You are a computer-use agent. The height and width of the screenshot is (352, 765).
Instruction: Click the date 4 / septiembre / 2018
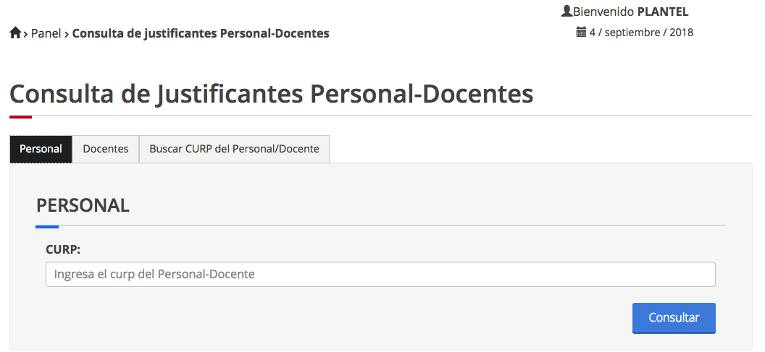tap(641, 32)
